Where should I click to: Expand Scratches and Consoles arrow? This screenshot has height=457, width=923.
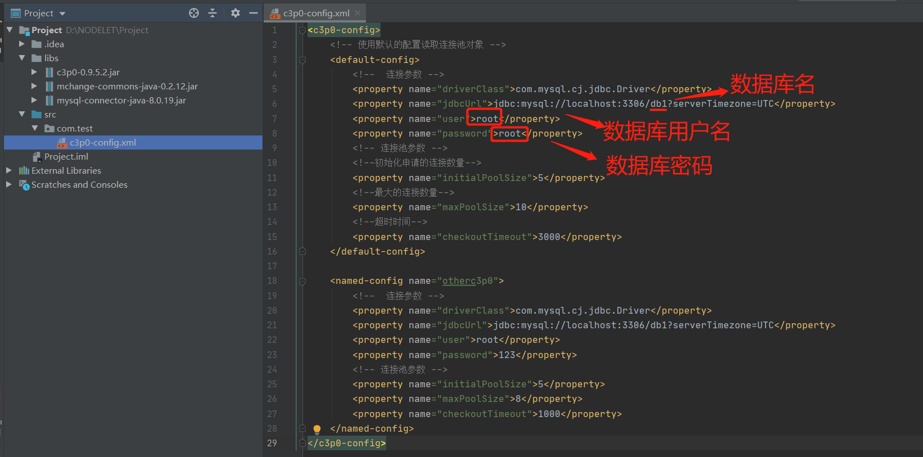(8, 184)
